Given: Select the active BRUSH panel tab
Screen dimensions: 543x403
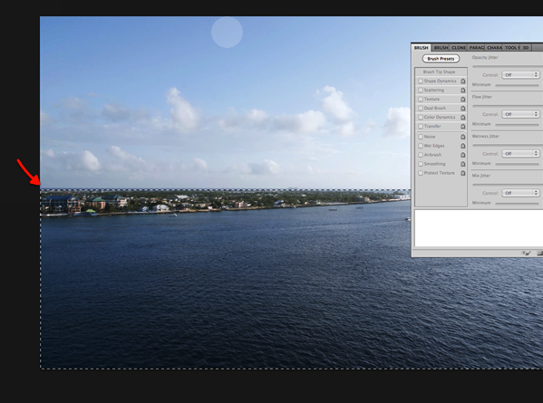Looking at the screenshot, I should pos(422,48).
